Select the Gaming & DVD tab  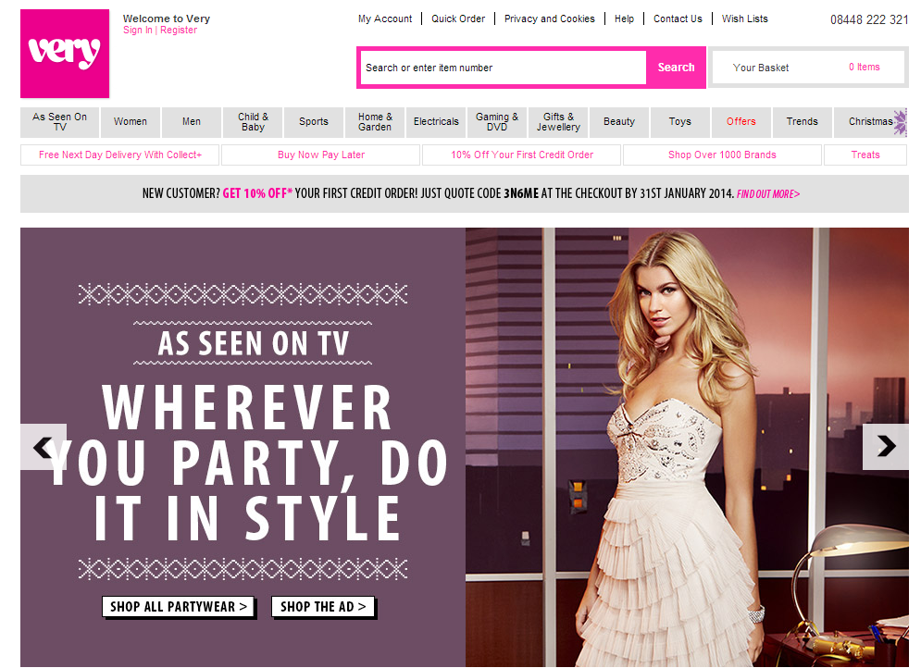pos(497,121)
